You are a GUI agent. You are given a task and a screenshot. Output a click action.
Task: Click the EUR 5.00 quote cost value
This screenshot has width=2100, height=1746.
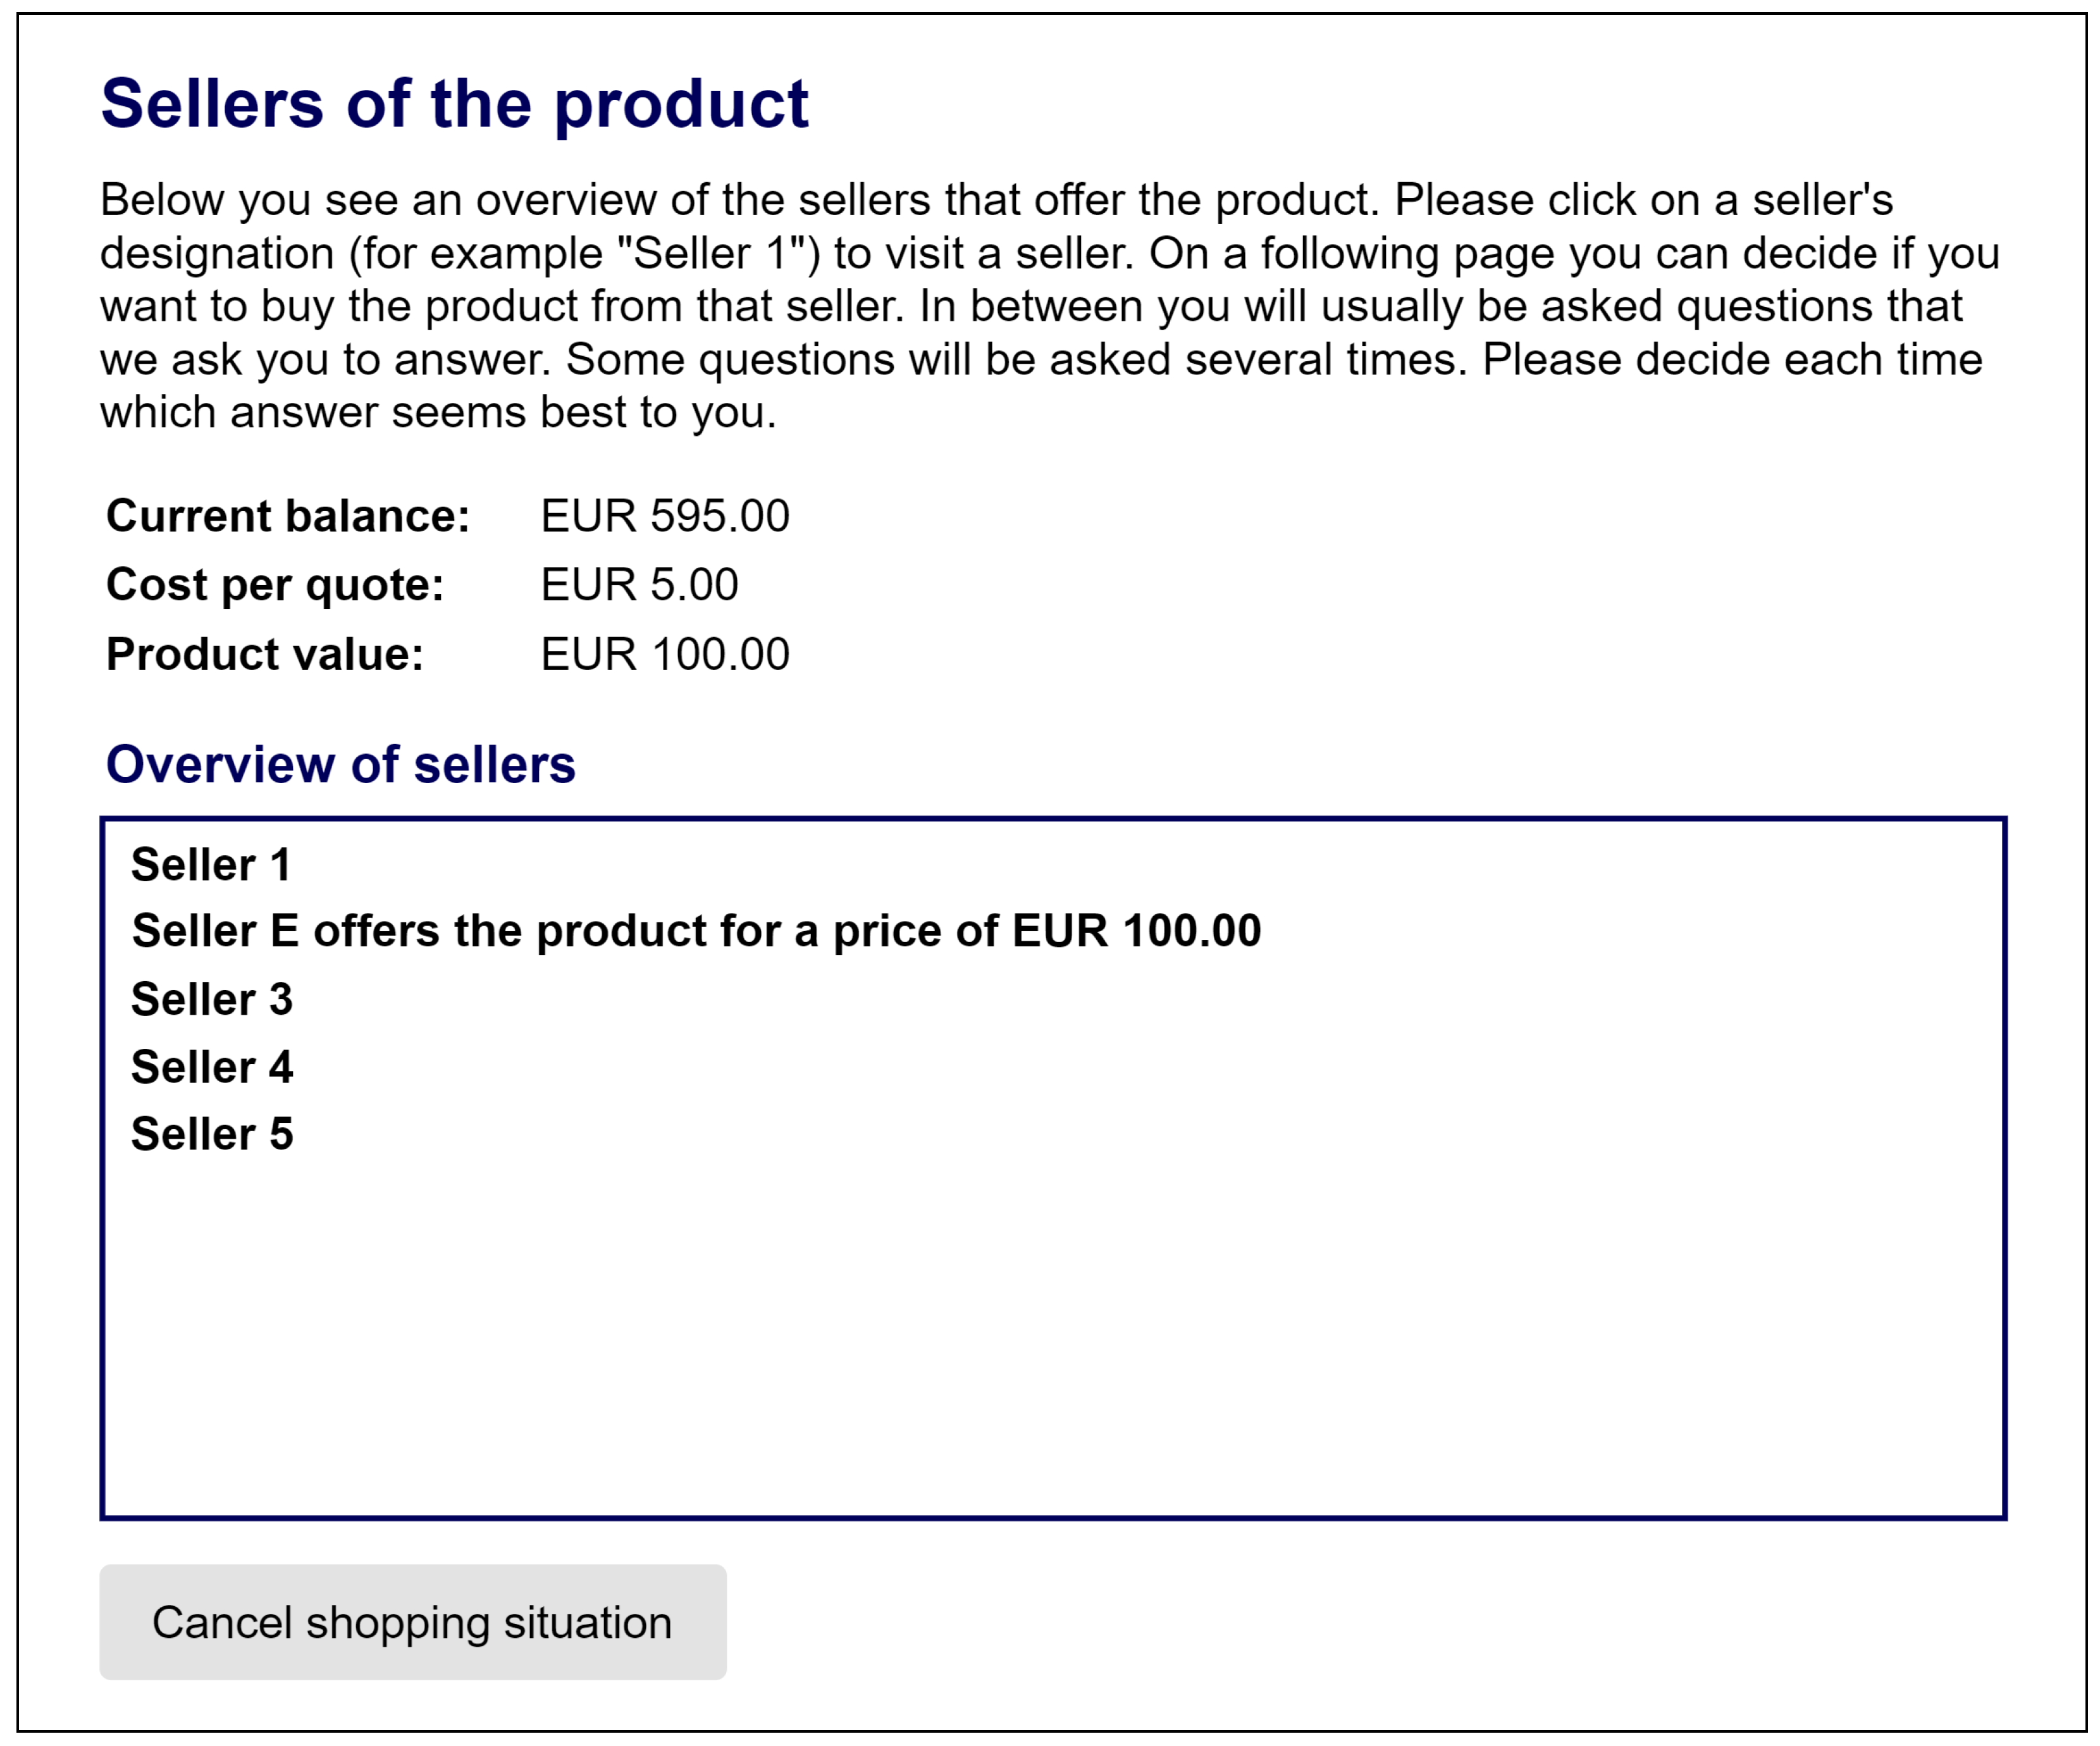(639, 585)
